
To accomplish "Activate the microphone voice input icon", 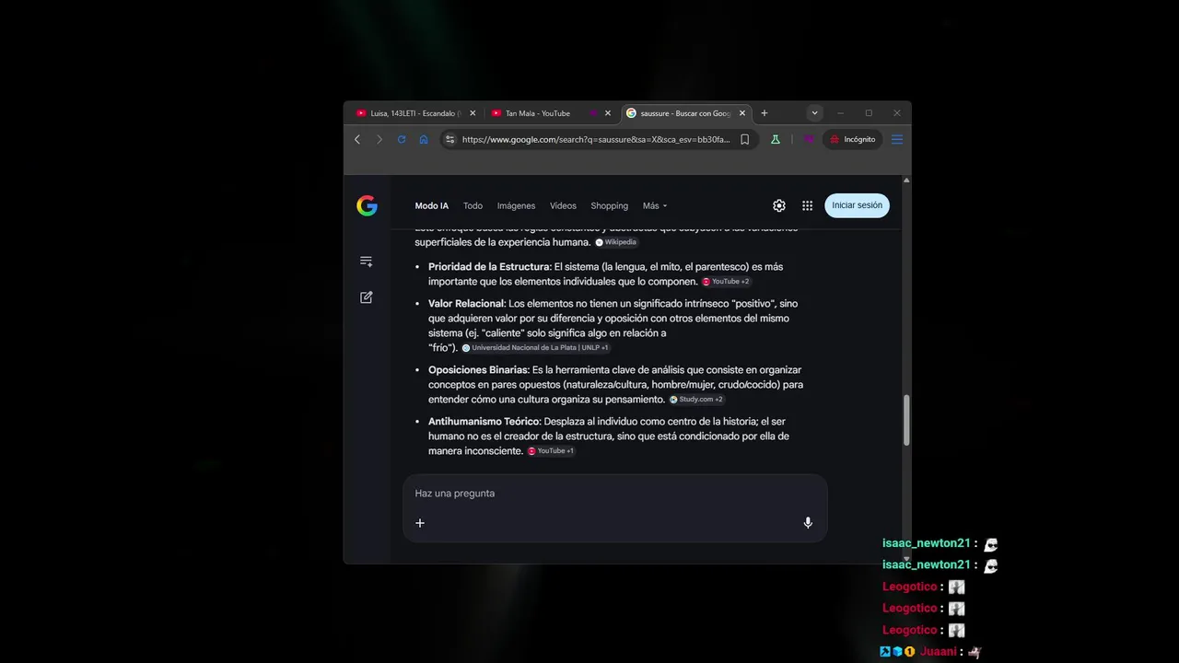I will click(x=808, y=523).
